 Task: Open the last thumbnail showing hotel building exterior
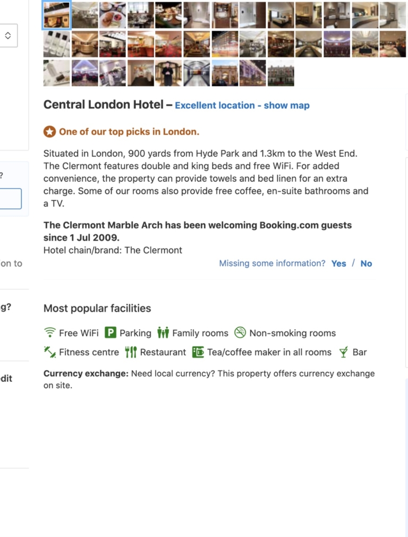point(280,73)
